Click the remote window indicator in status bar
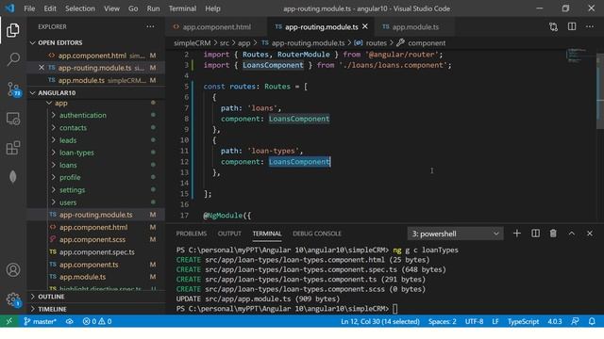Screen dimensions: 604x339 tap(9, 321)
